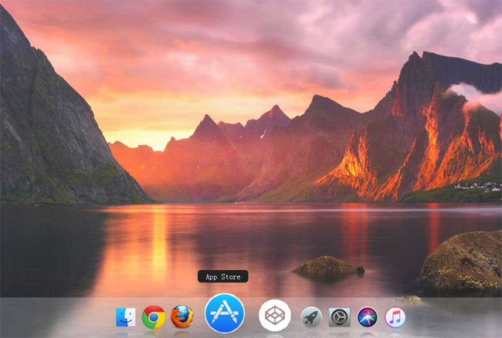Click the "App Store" tooltip label

click(x=223, y=276)
